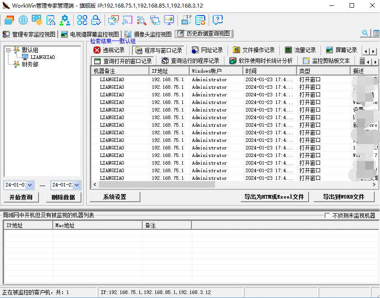Image resolution: width=380 pixels, height=298 pixels.
Task: Click the list with bell icon
Action: pos(200,20)
